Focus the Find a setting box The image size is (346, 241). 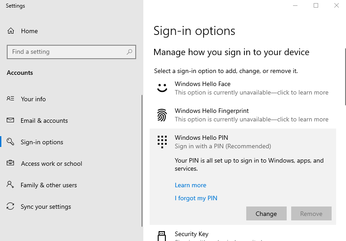point(71,52)
